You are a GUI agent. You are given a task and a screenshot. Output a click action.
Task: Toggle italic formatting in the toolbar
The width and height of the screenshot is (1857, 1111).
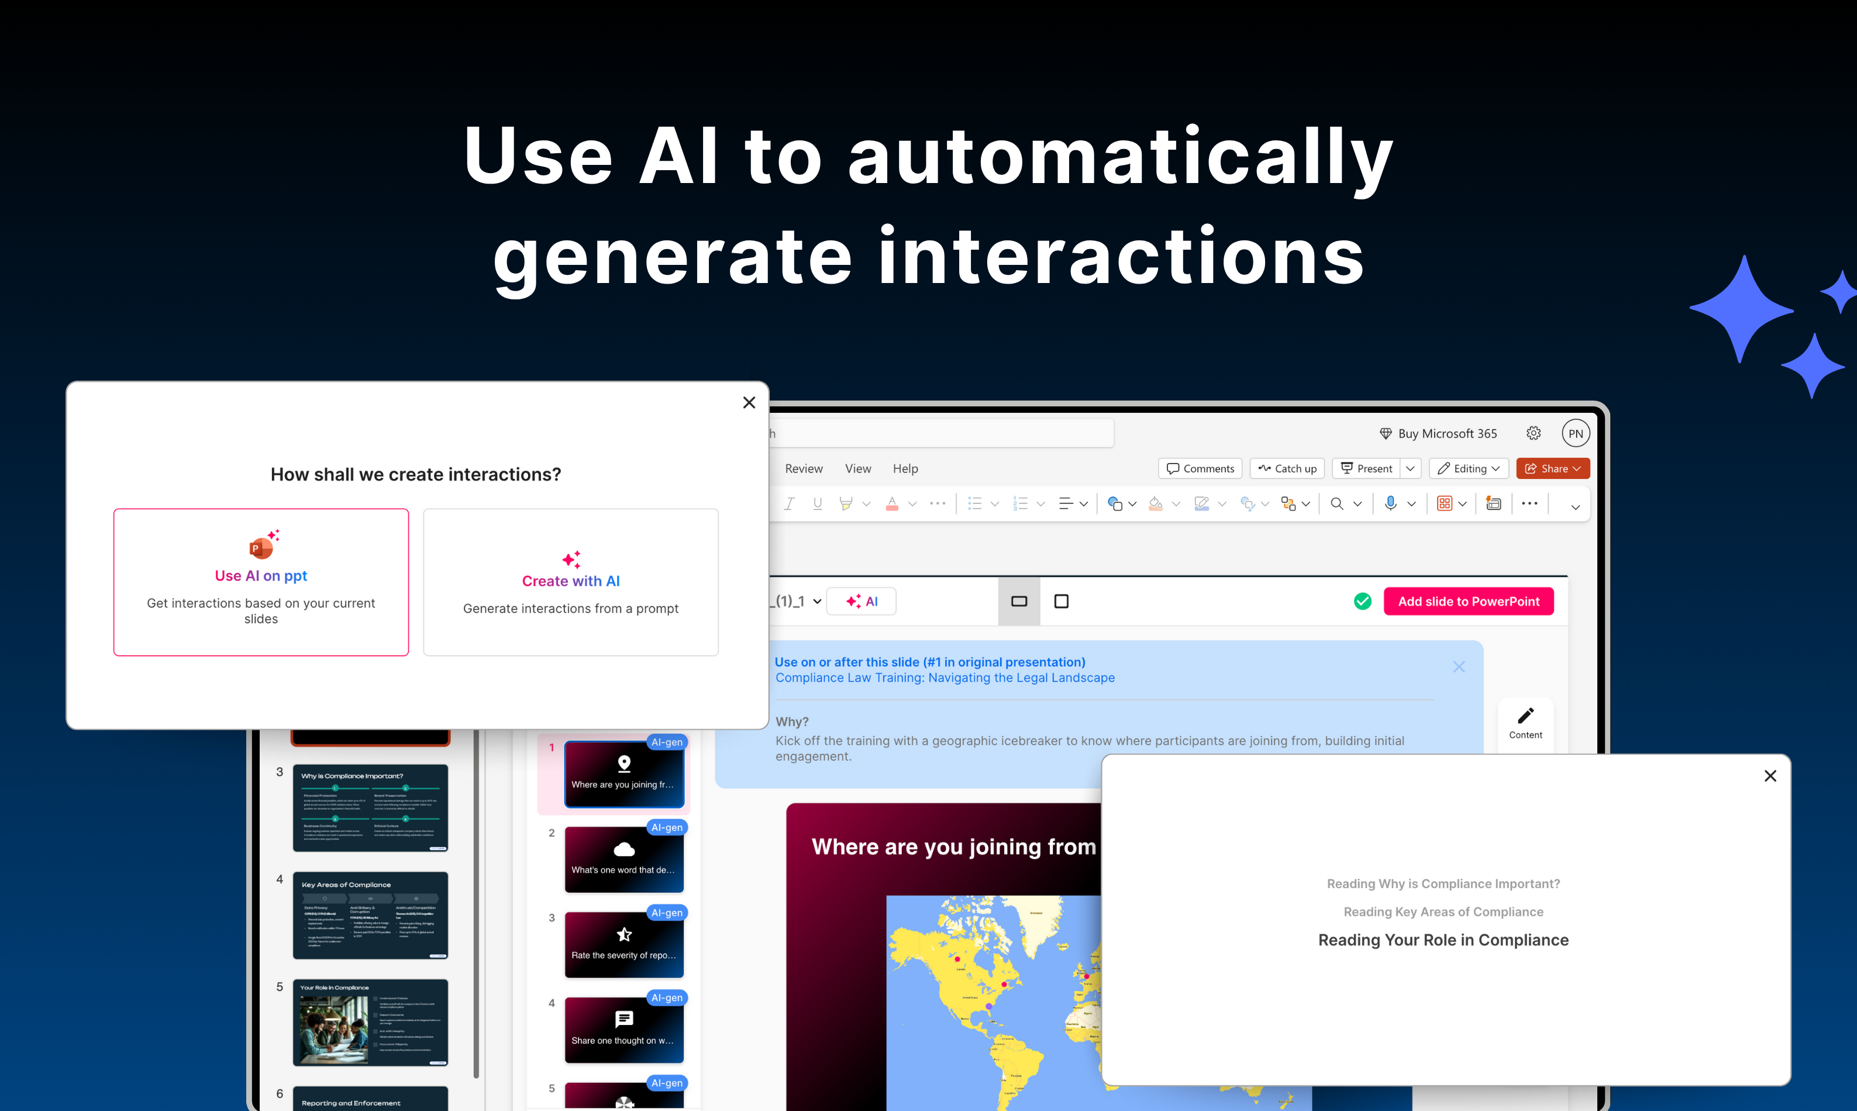(789, 503)
